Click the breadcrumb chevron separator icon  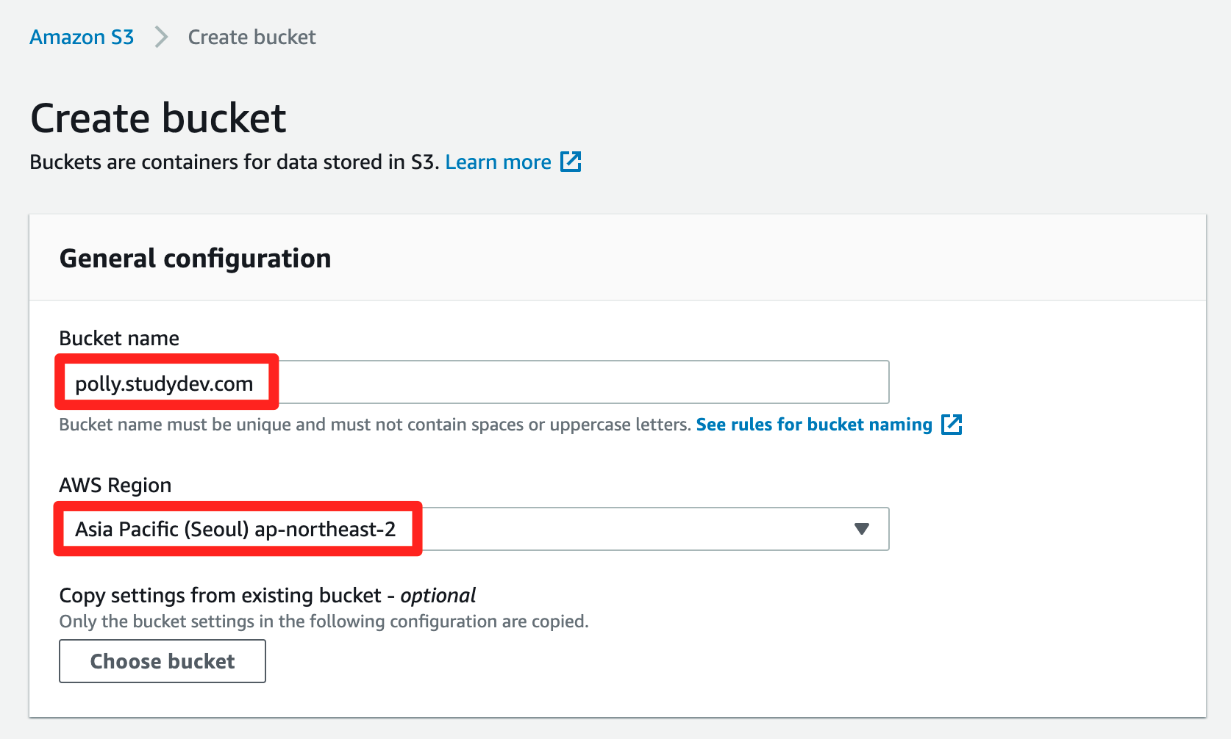[x=161, y=37]
